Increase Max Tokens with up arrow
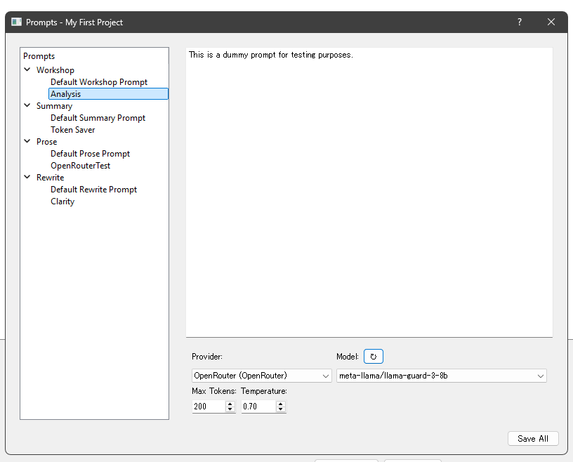Image resolution: width=573 pixels, height=462 pixels. (230, 404)
